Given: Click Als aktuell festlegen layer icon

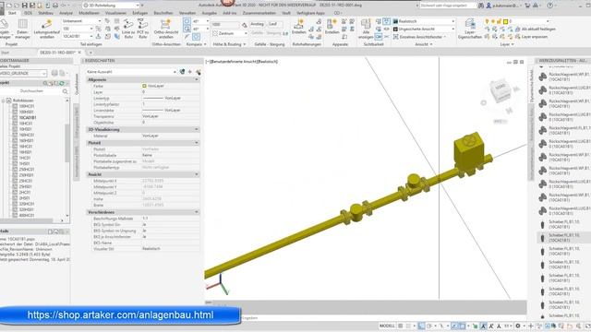Looking at the screenshot, I should pos(517,29).
